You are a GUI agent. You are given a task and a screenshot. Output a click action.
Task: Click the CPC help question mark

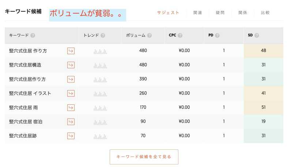180,36
